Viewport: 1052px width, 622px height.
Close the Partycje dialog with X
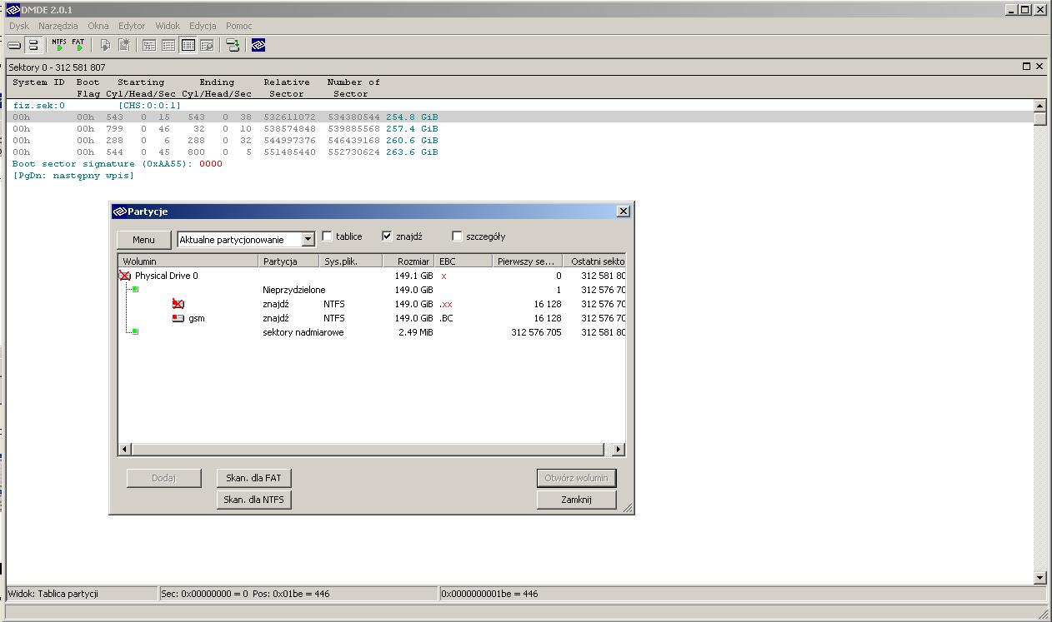pos(624,211)
